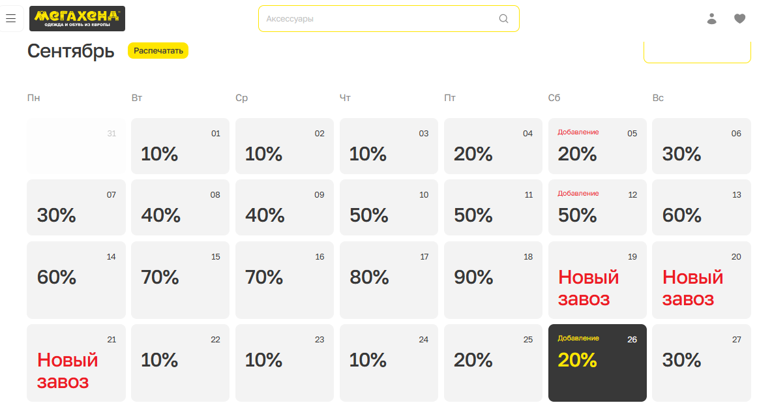
Task: Click the Мегахенд logo
Action: click(77, 19)
